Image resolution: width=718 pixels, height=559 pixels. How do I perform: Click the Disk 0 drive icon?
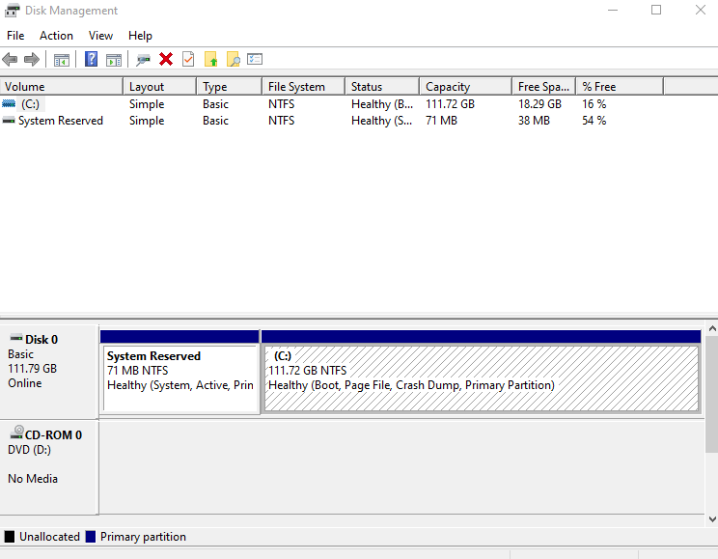pyautogui.click(x=16, y=338)
